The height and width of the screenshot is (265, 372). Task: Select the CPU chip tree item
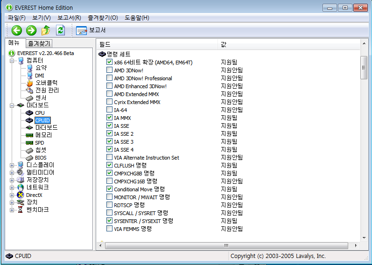pyautogui.click(x=35, y=113)
